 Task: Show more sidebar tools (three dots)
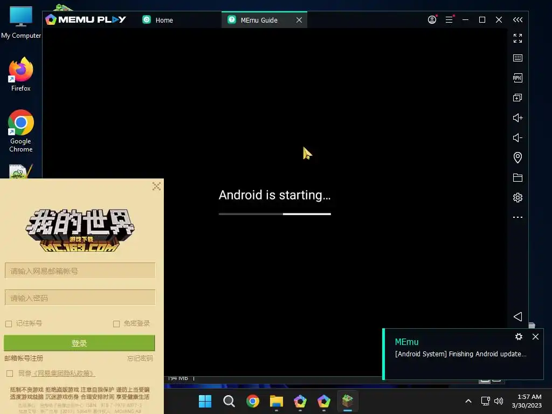[517, 217]
